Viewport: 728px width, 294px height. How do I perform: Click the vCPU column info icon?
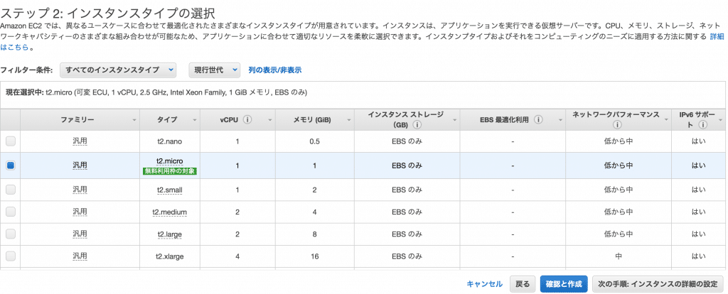point(247,119)
